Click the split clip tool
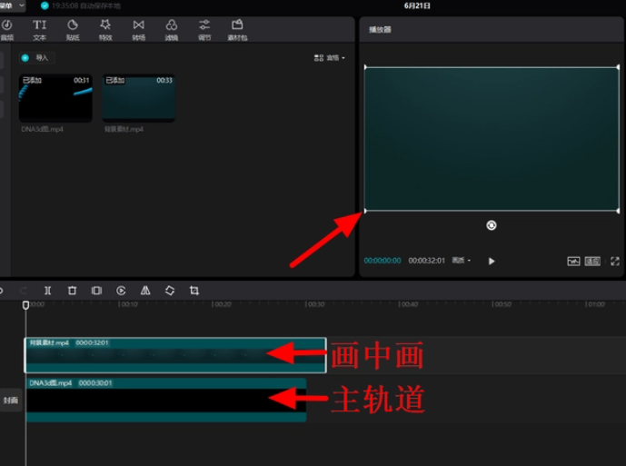This screenshot has width=626, height=466. click(x=47, y=291)
